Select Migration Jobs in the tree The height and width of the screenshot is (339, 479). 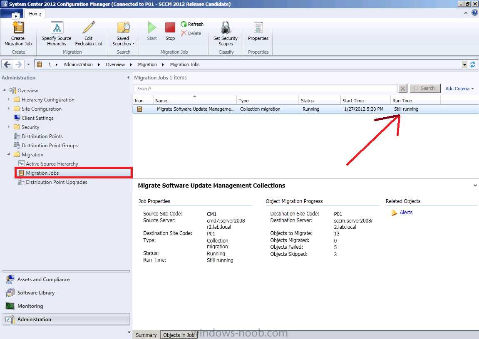point(42,173)
